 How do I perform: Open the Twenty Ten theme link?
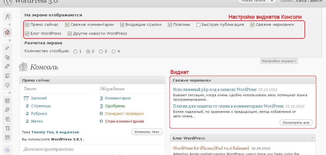[x=43, y=132]
